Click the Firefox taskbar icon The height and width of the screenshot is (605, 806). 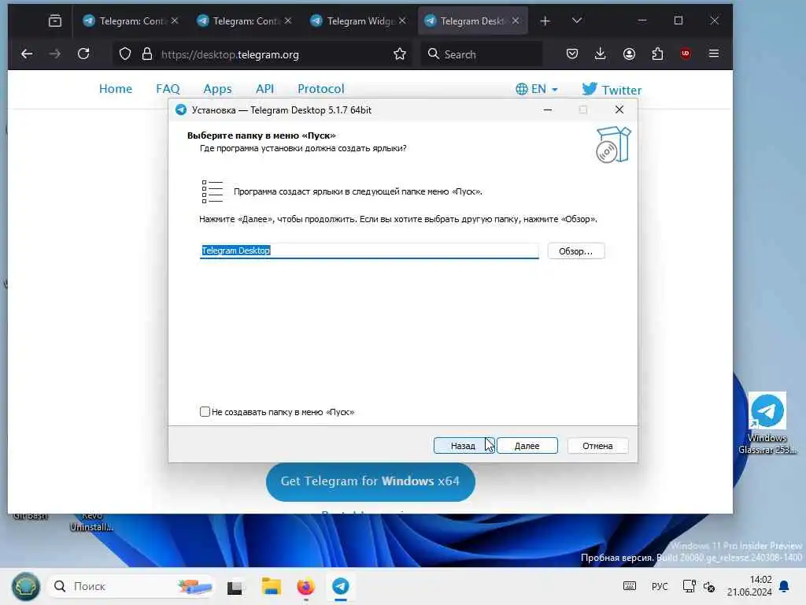click(x=306, y=586)
